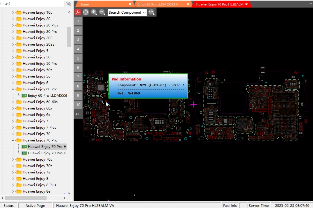Open the Search Component dropdown
This screenshot has width=313, height=208.
pyautogui.click(x=144, y=12)
